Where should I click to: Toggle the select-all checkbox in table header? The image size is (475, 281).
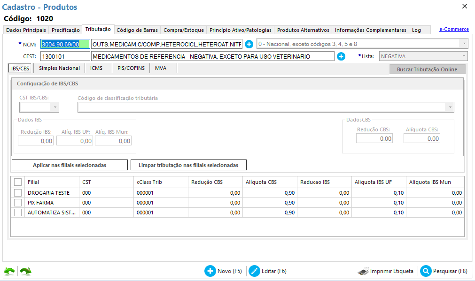18,182
